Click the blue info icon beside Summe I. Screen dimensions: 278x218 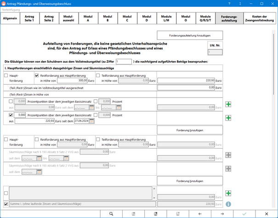[228, 204]
